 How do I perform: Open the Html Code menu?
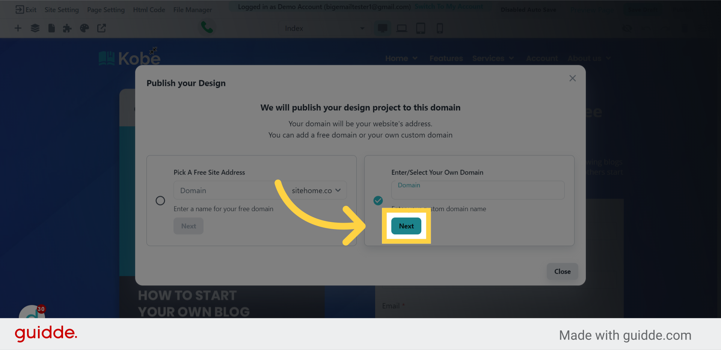(149, 10)
